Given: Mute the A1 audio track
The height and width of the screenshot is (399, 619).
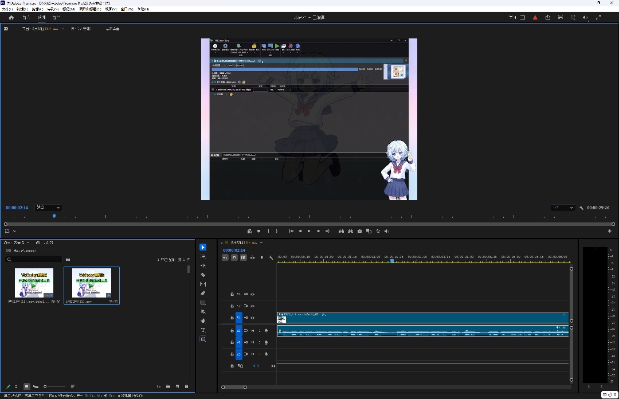Looking at the screenshot, I should tap(253, 331).
